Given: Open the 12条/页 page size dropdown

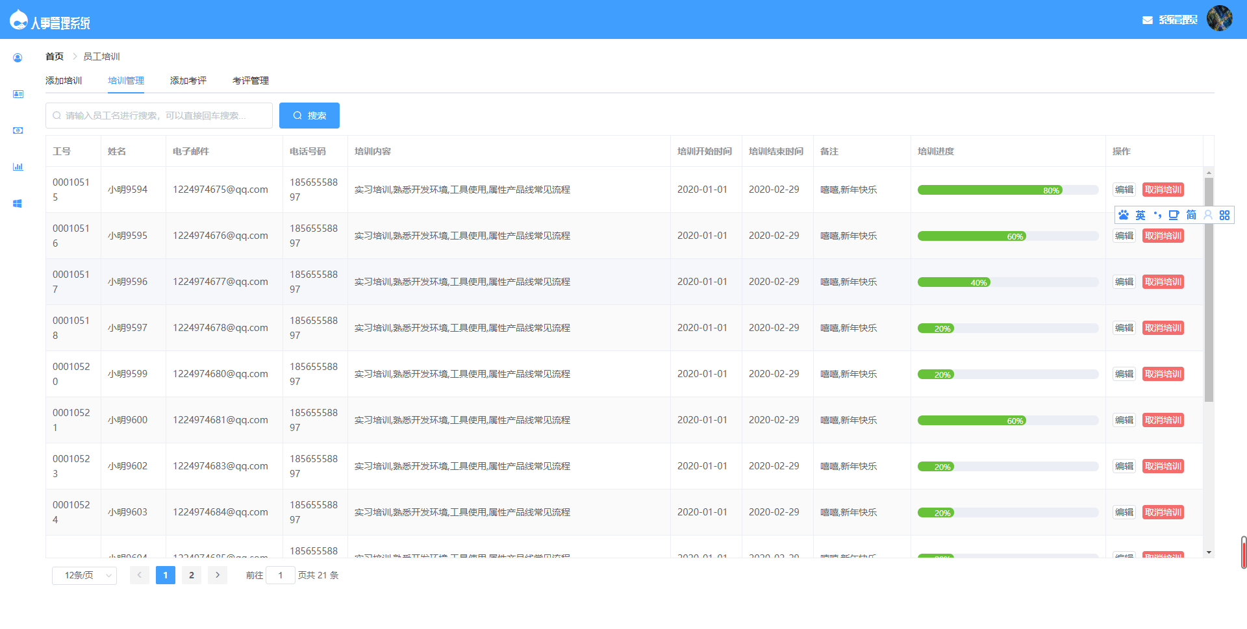Looking at the screenshot, I should coord(84,575).
